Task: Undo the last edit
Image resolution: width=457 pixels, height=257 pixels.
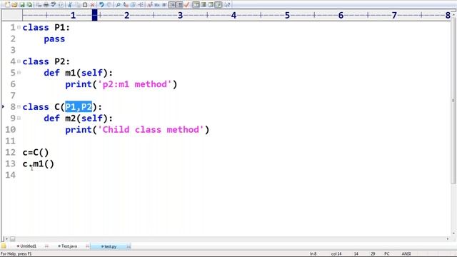Action: [101, 5]
